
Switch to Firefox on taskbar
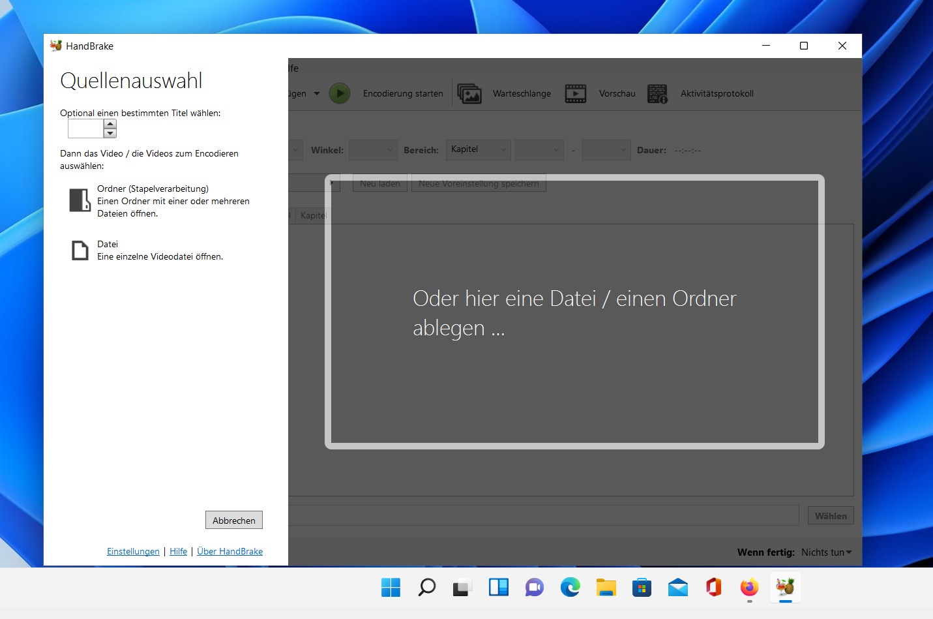pos(750,588)
